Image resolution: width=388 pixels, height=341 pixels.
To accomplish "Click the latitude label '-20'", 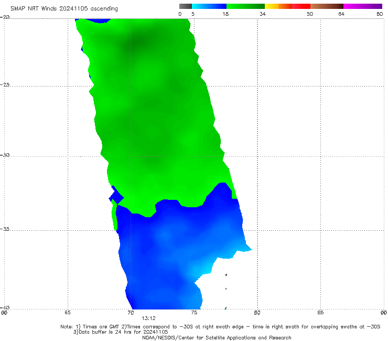I will click(5, 17).
